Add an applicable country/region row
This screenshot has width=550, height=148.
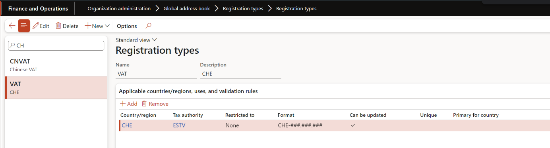tap(129, 104)
